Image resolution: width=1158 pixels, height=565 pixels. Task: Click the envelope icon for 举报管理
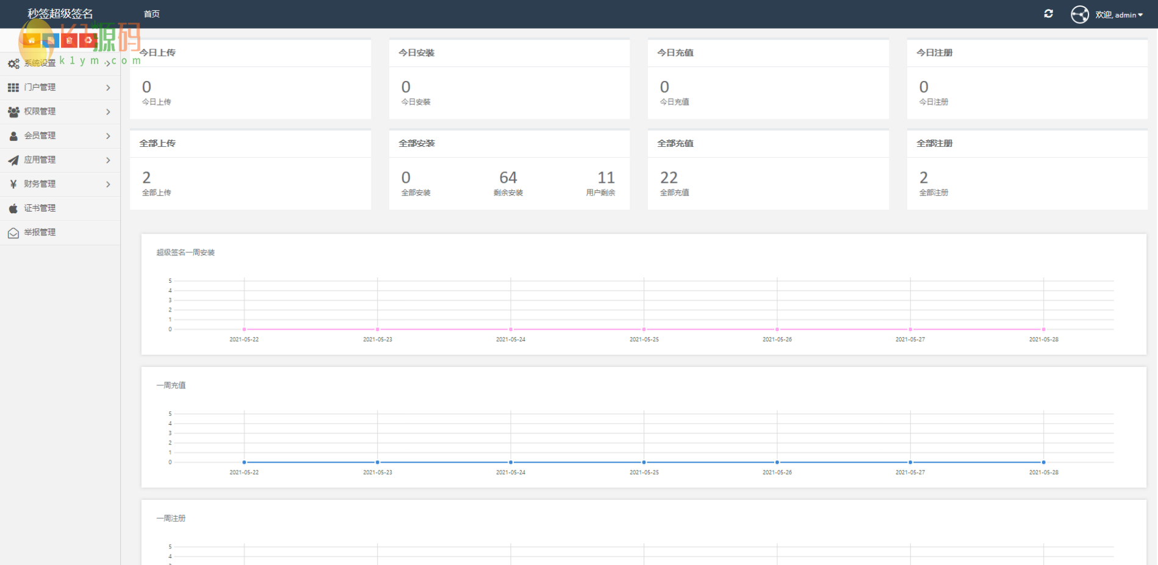click(13, 233)
